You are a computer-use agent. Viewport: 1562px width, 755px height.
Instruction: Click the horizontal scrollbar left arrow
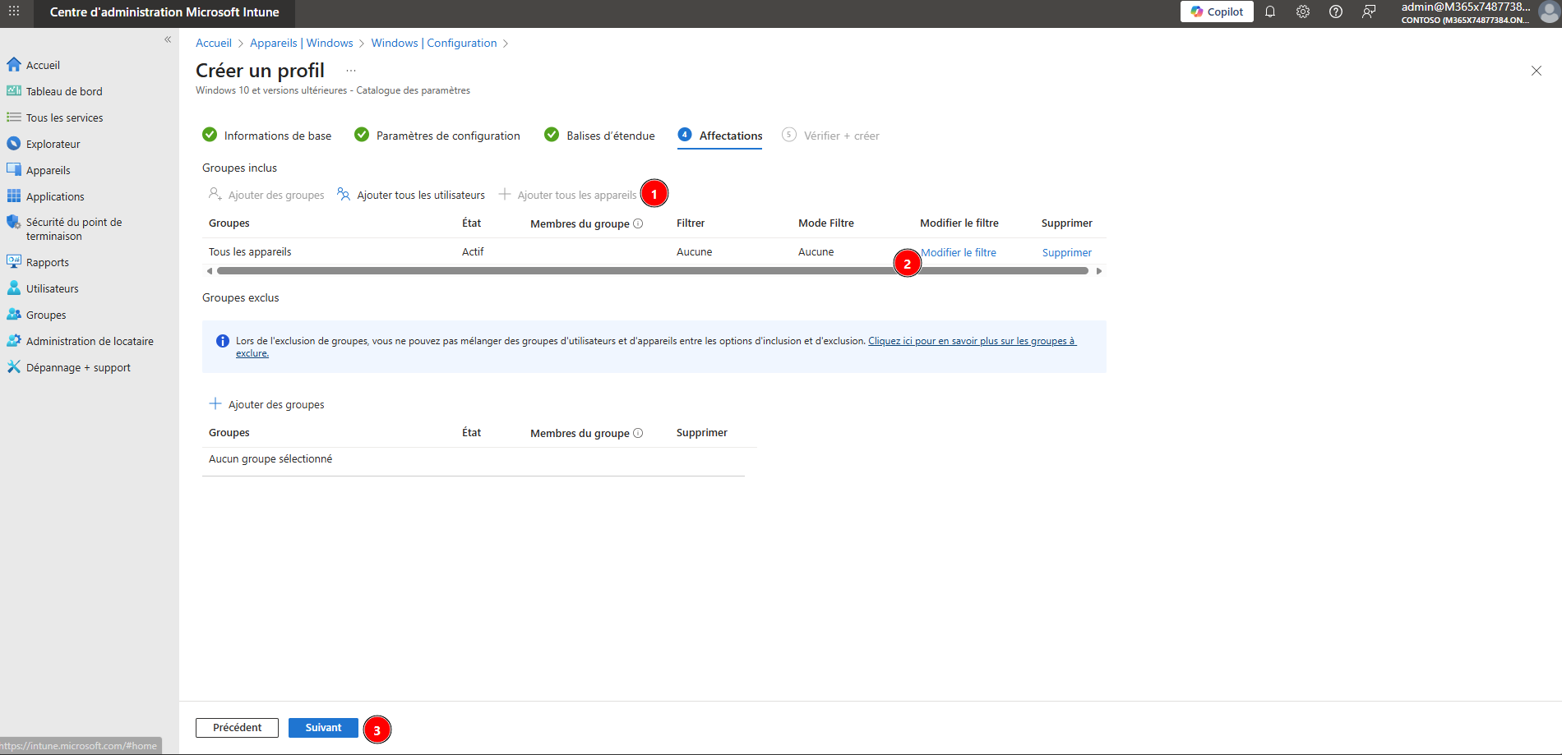[210, 270]
